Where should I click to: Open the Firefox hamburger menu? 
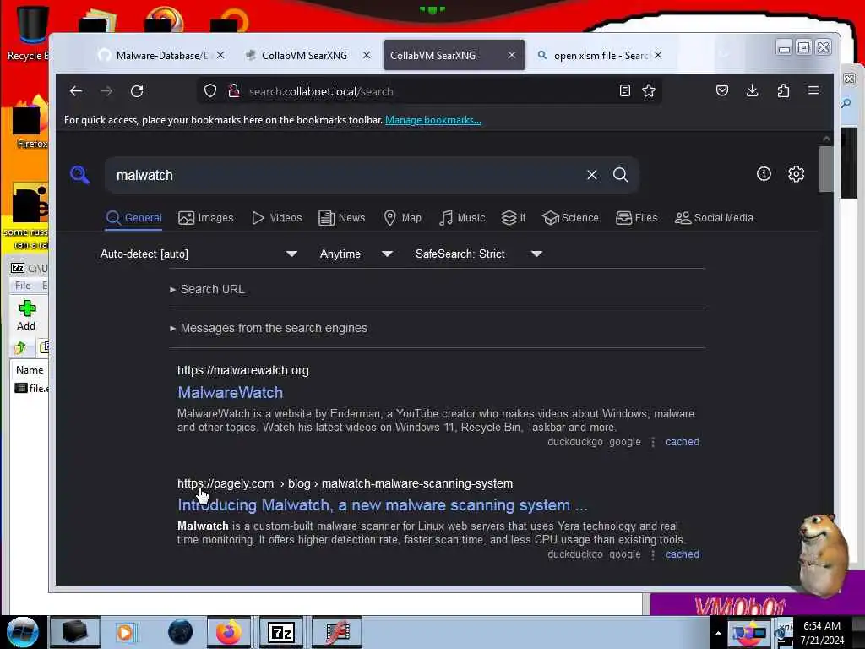pos(813,90)
